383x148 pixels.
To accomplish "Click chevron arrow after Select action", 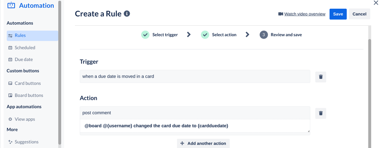I will (248, 34).
